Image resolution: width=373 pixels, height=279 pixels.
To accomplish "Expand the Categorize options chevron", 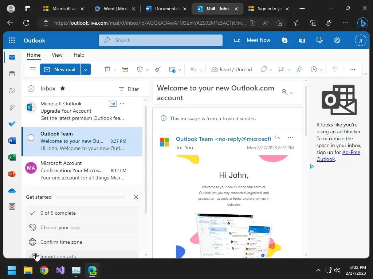I will coord(271,70).
